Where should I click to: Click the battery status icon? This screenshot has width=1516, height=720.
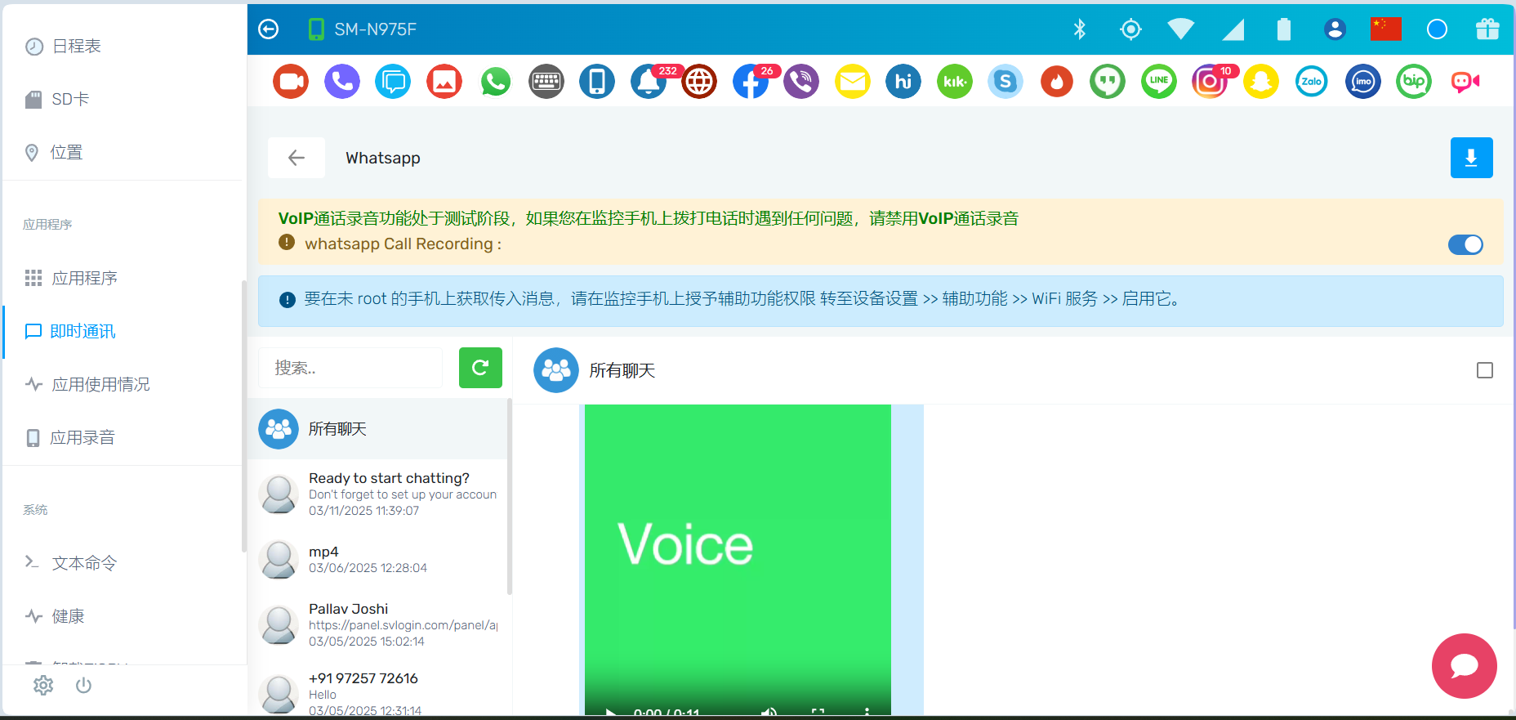click(x=1284, y=29)
